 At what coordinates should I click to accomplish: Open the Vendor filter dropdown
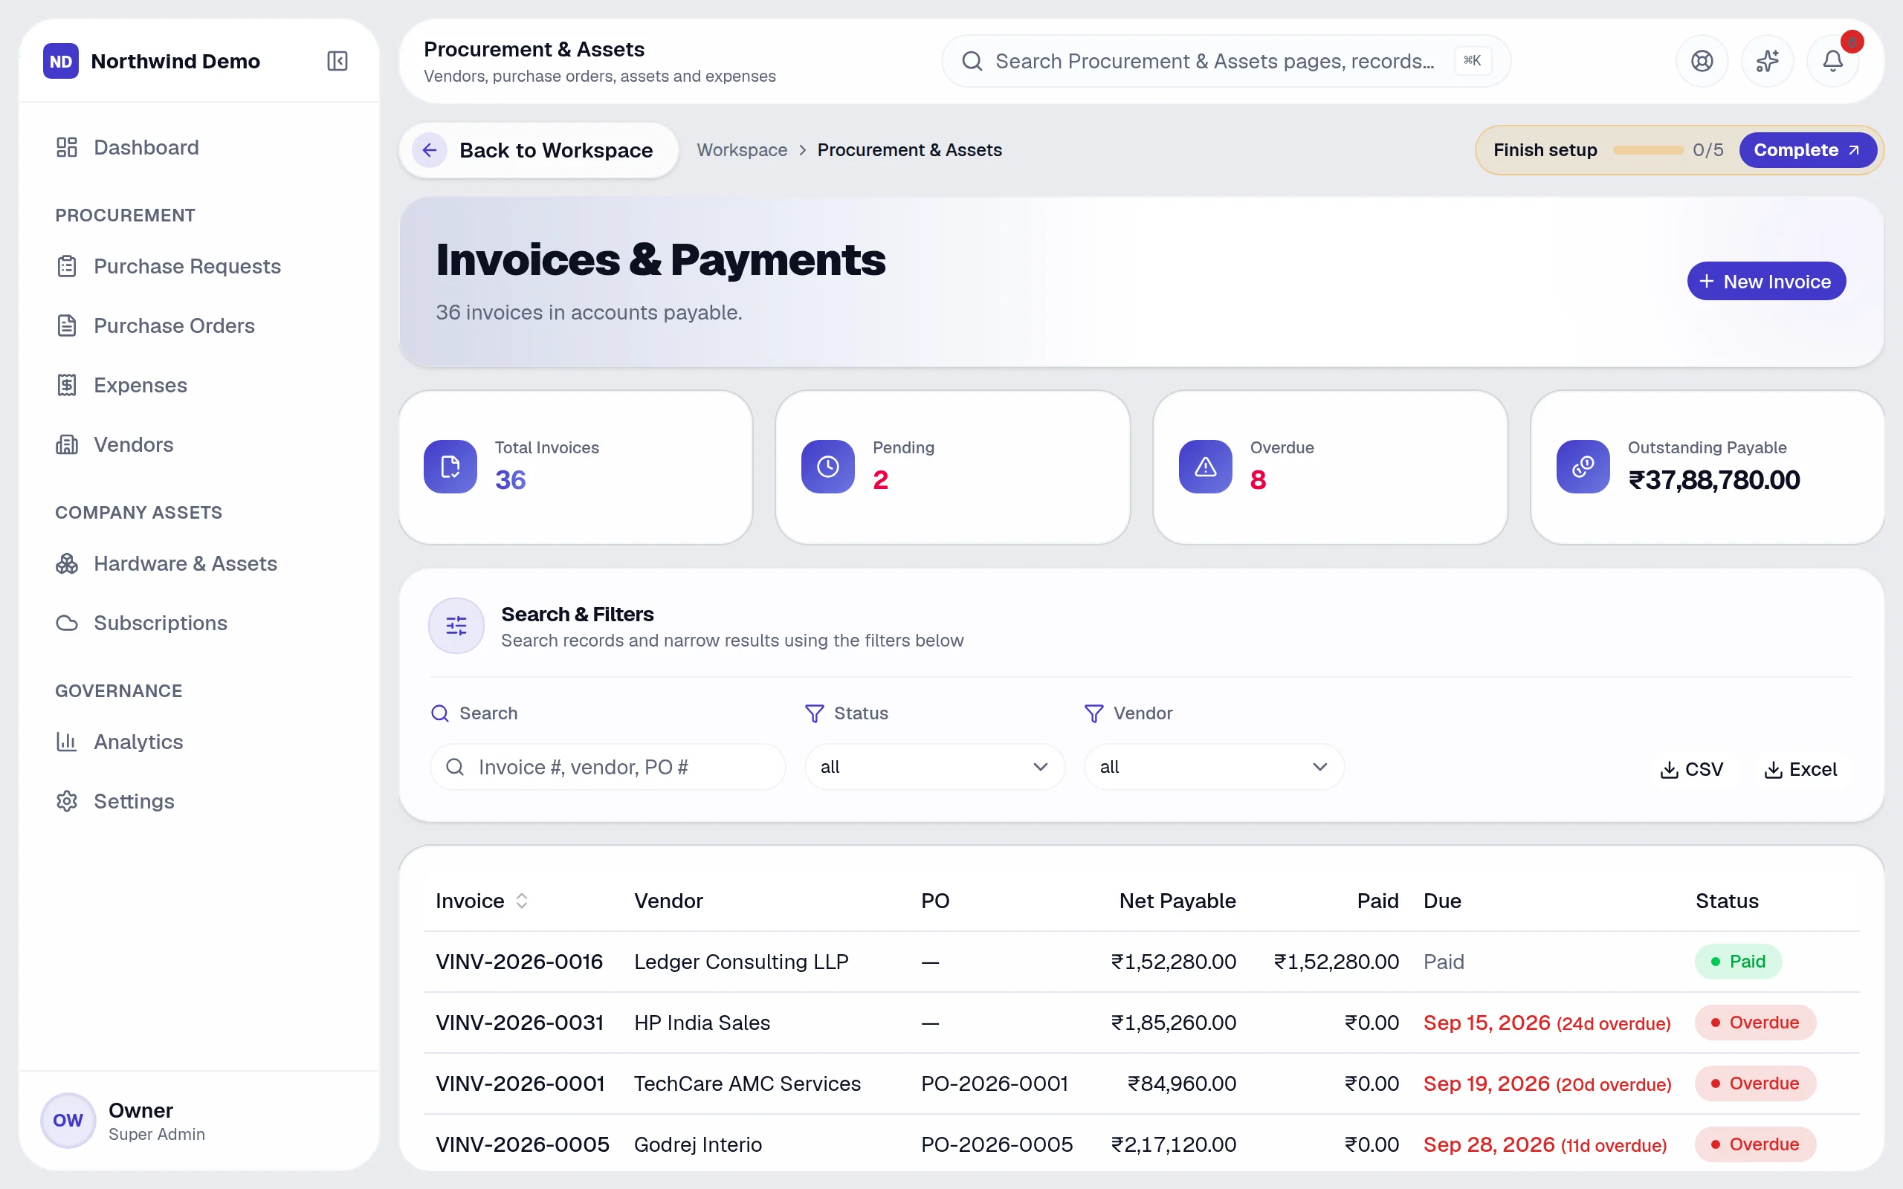tap(1213, 767)
